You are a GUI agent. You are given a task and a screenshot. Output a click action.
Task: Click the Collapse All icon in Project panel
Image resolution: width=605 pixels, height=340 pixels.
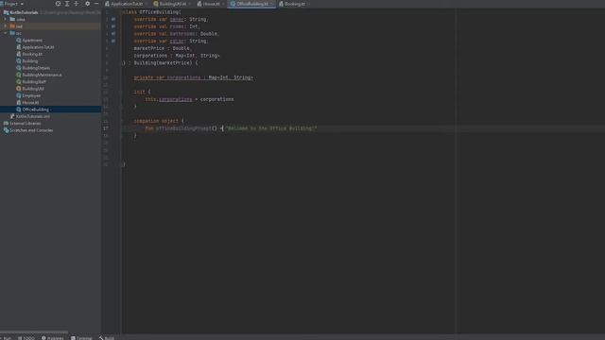click(76, 4)
